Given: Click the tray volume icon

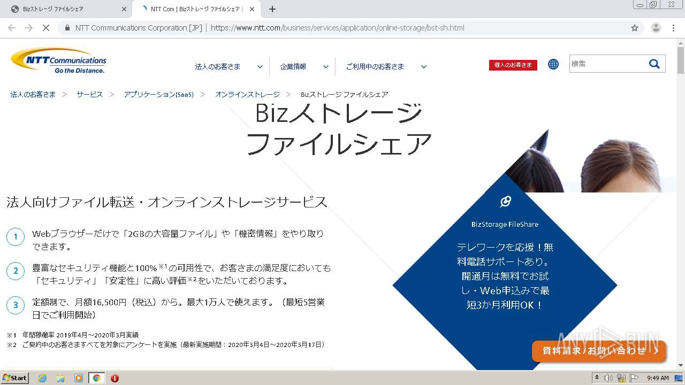Looking at the screenshot, I should 610,378.
